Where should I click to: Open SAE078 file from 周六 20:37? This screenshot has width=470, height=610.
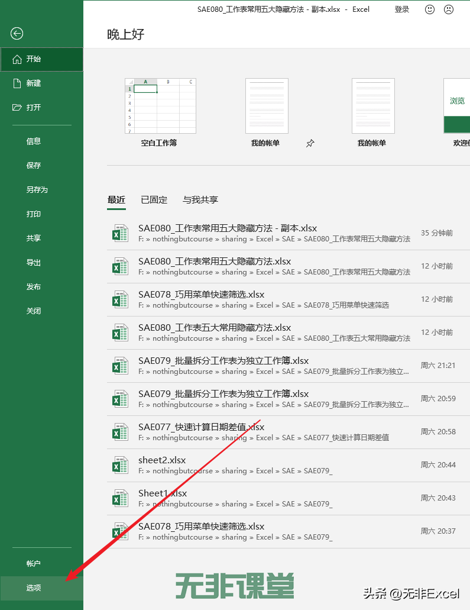(x=289, y=531)
